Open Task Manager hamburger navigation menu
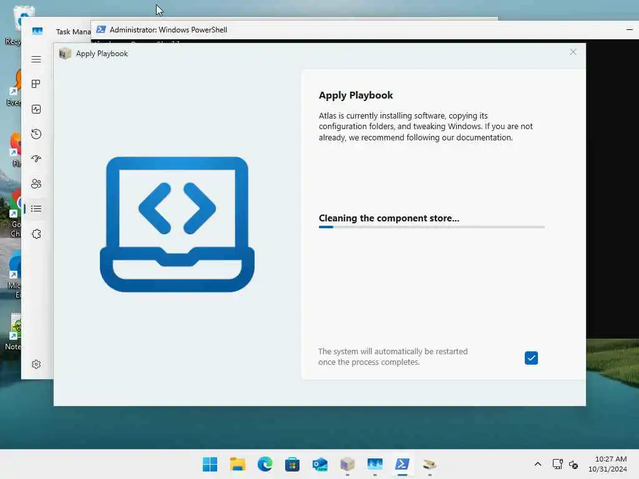 click(x=36, y=59)
